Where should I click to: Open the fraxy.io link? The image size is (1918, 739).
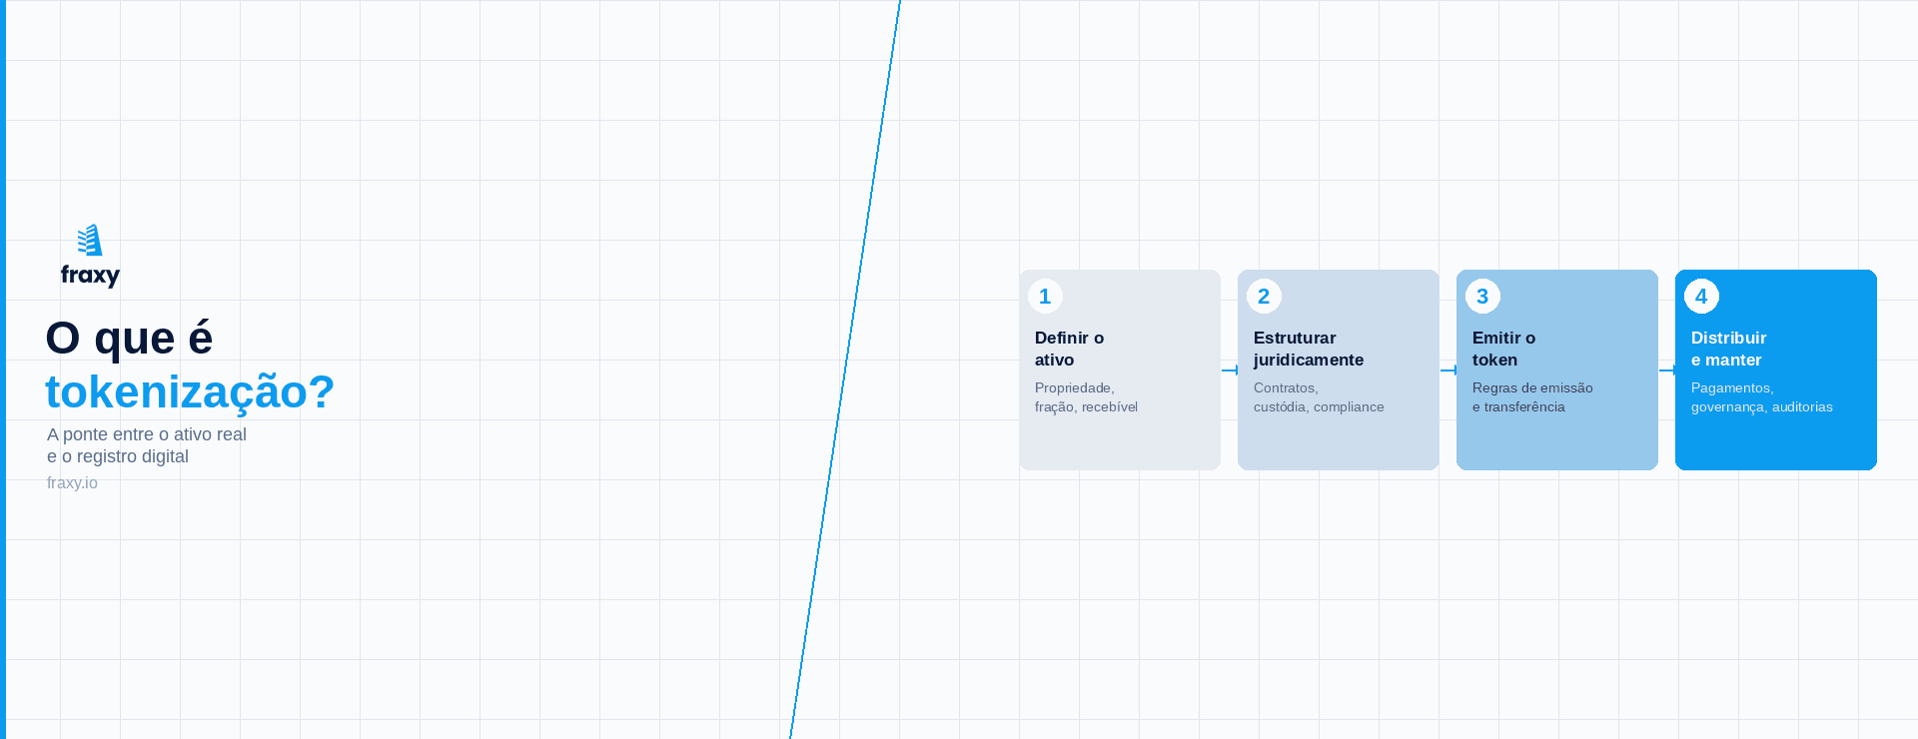72,482
